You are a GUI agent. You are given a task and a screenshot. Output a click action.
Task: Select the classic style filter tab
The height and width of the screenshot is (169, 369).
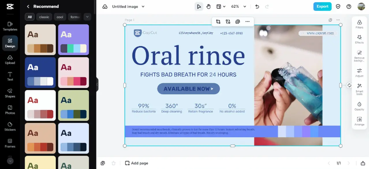(44, 17)
